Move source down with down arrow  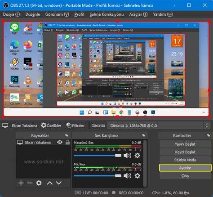(59, 183)
